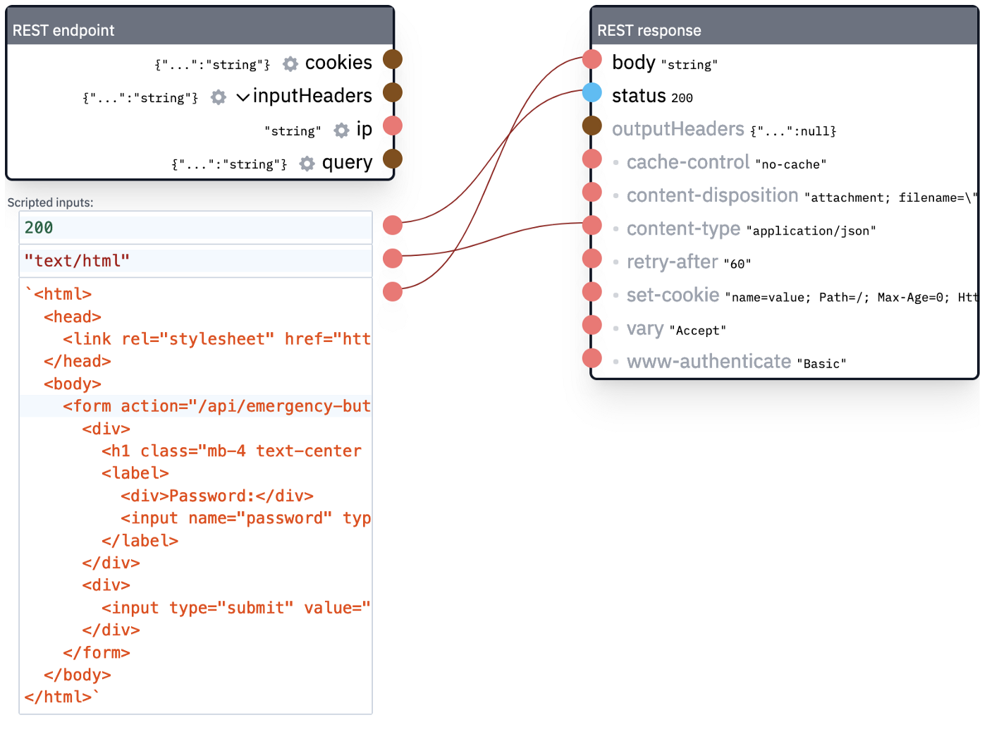Click the query field label
The height and width of the screenshot is (732, 987).
click(x=347, y=163)
